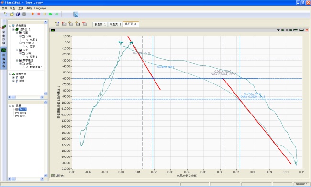Click the open folder toolbar icon

click(11, 14)
